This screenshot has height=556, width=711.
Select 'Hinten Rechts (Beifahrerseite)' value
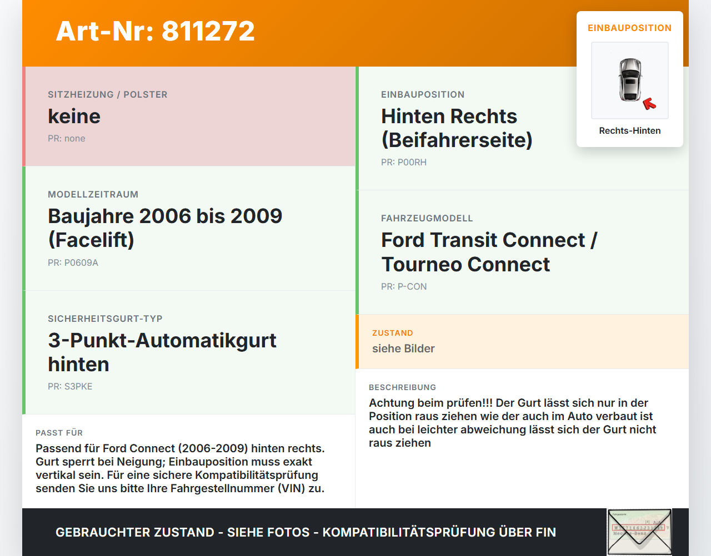[x=457, y=128]
